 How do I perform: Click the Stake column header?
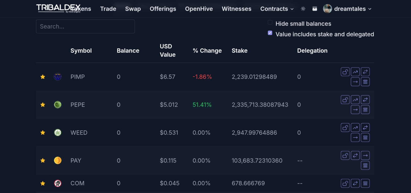[240, 51]
